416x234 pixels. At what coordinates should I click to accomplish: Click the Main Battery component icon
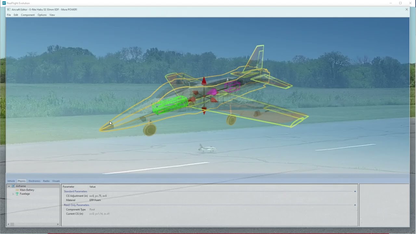(x=17, y=190)
